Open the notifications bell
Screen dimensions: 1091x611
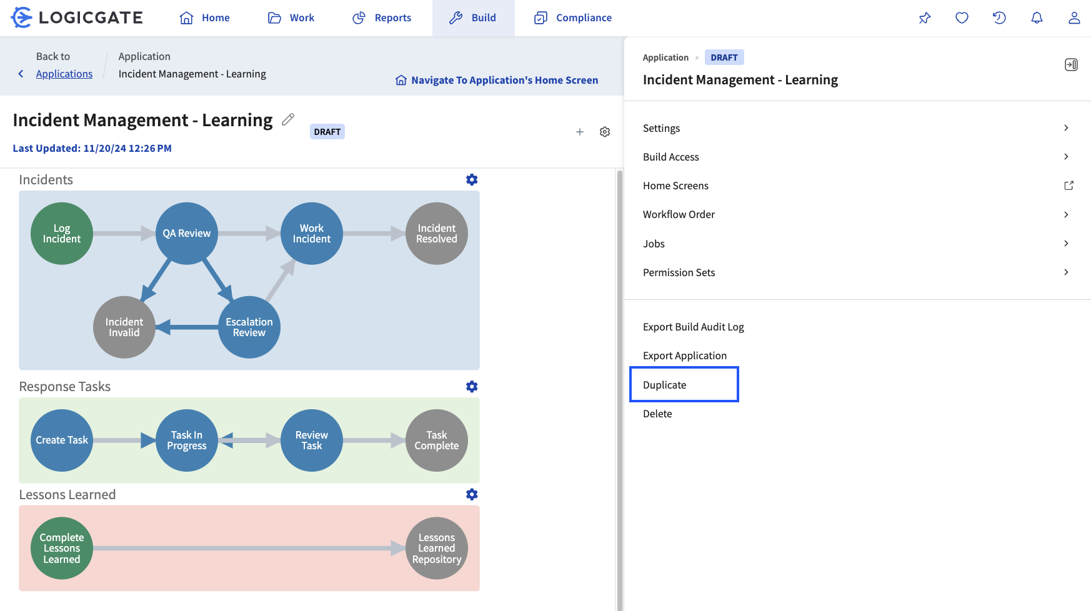1037,18
